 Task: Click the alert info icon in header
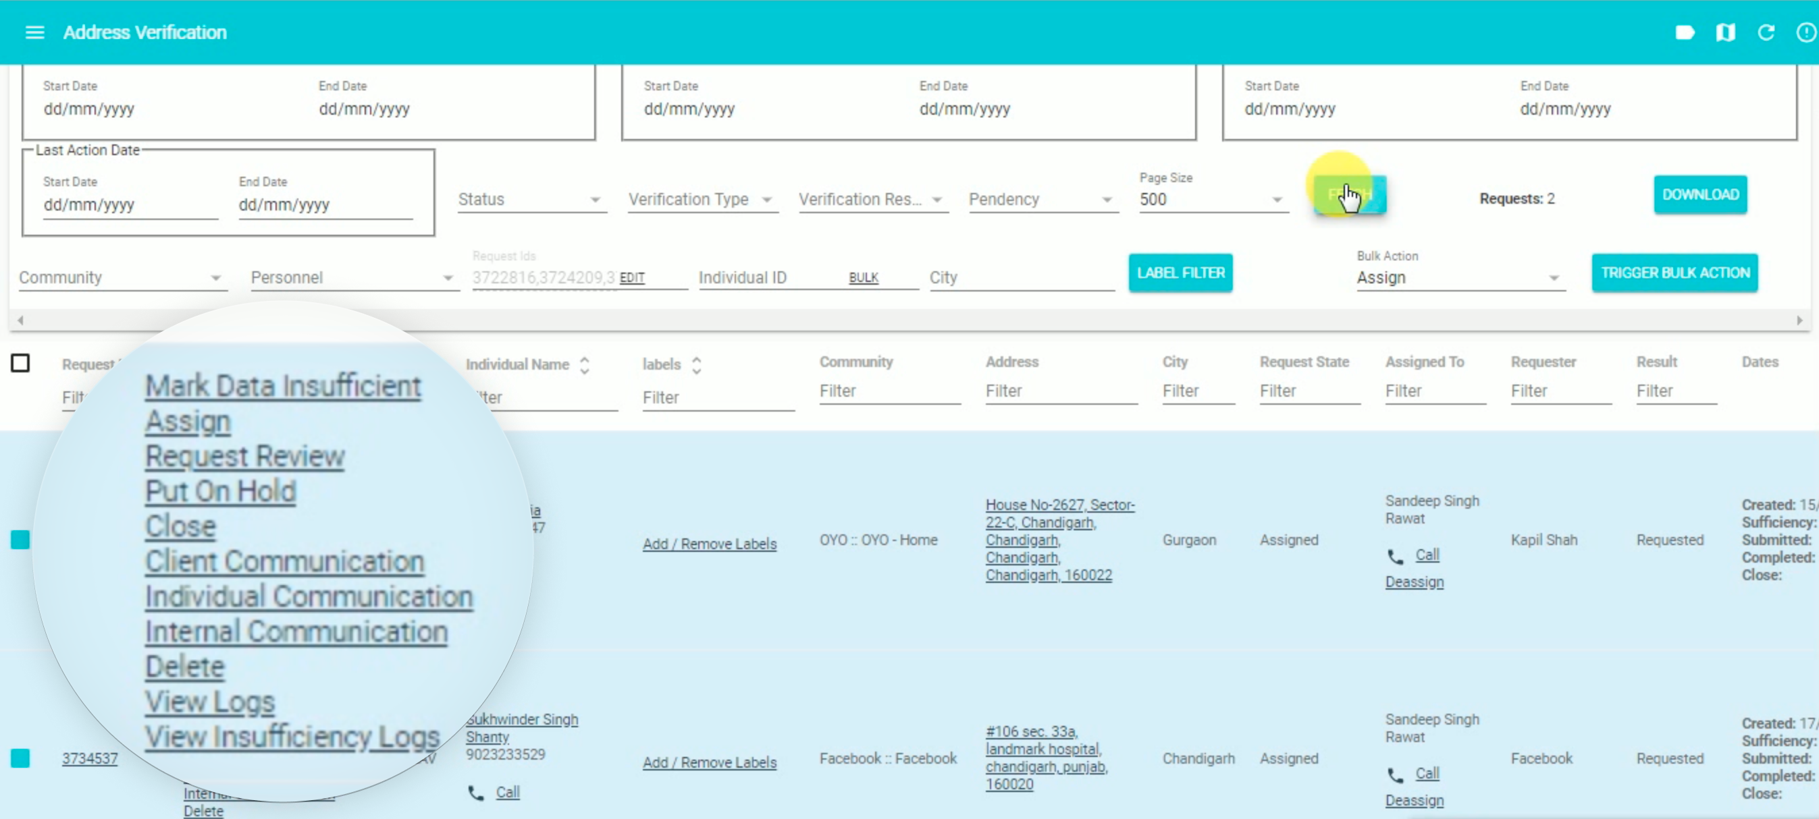click(1805, 32)
